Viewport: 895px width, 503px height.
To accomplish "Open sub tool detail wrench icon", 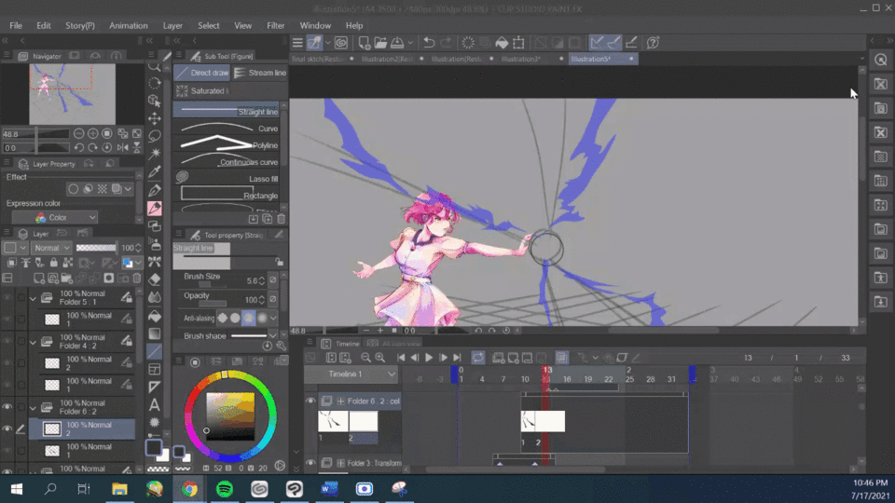I will tap(281, 346).
